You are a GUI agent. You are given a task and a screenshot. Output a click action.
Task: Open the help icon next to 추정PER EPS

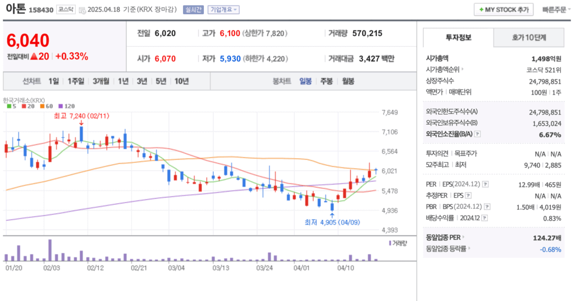pos(467,195)
